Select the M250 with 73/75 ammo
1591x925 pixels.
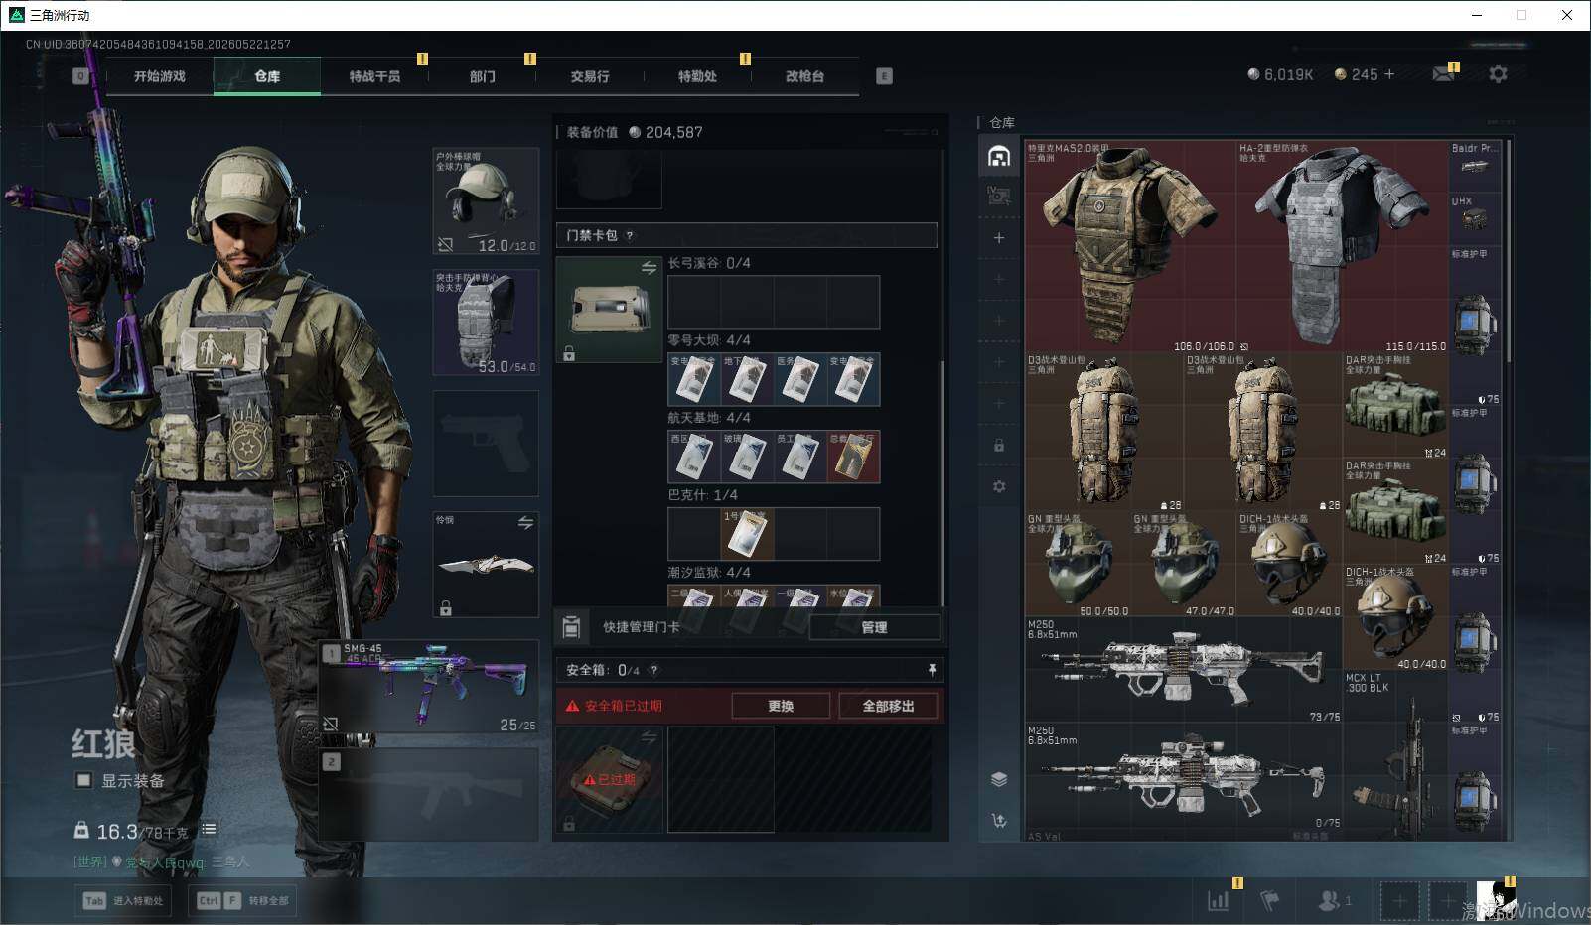tap(1183, 671)
